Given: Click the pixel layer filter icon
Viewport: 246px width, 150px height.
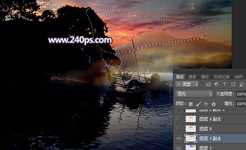Looking at the screenshot, I should (x=208, y=84).
